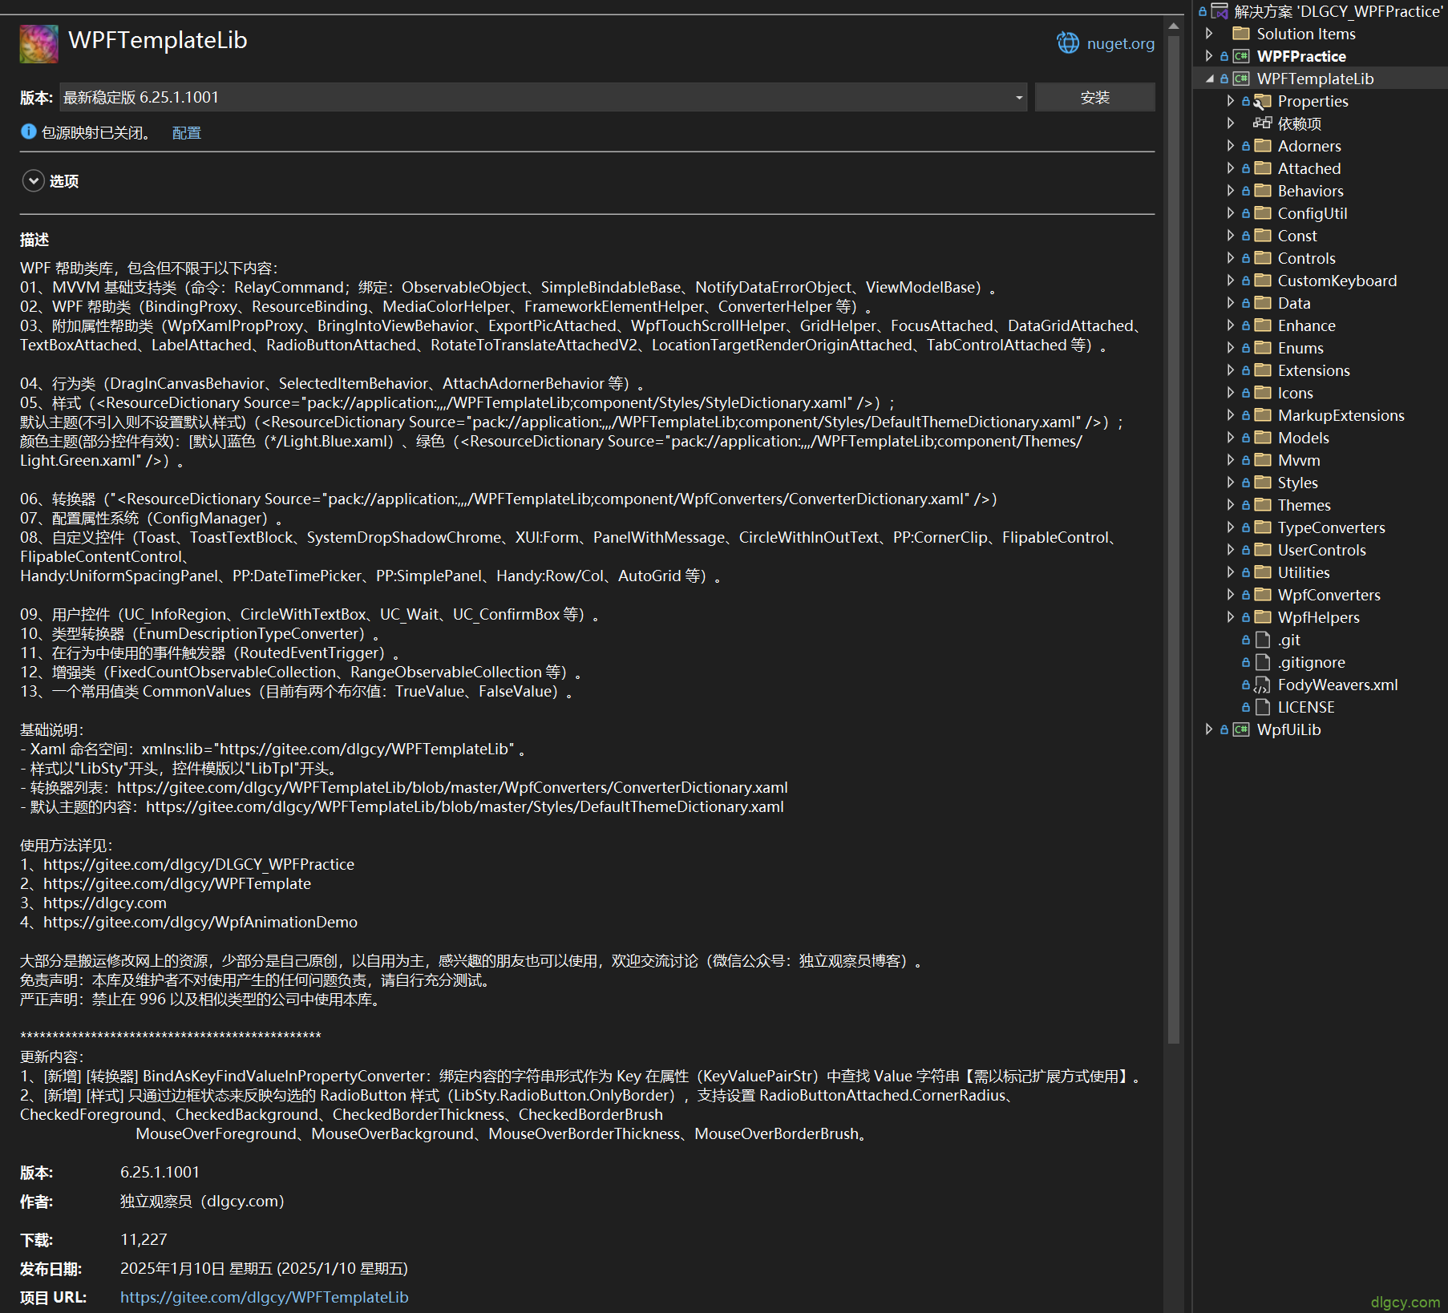
Task: Expand the 选项 section chevron
Action: [33, 181]
